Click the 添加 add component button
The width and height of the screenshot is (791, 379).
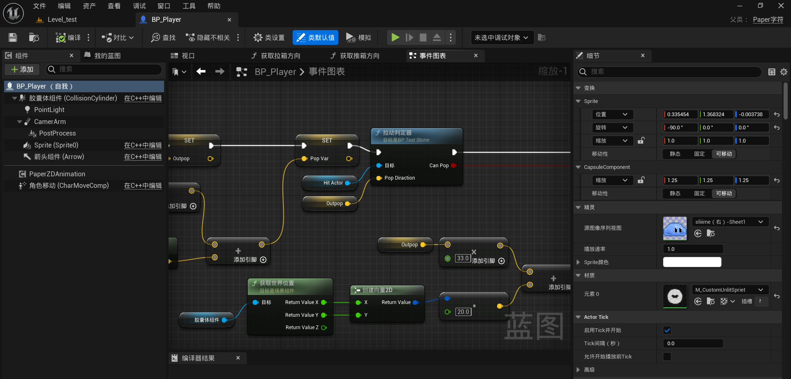coord(22,70)
